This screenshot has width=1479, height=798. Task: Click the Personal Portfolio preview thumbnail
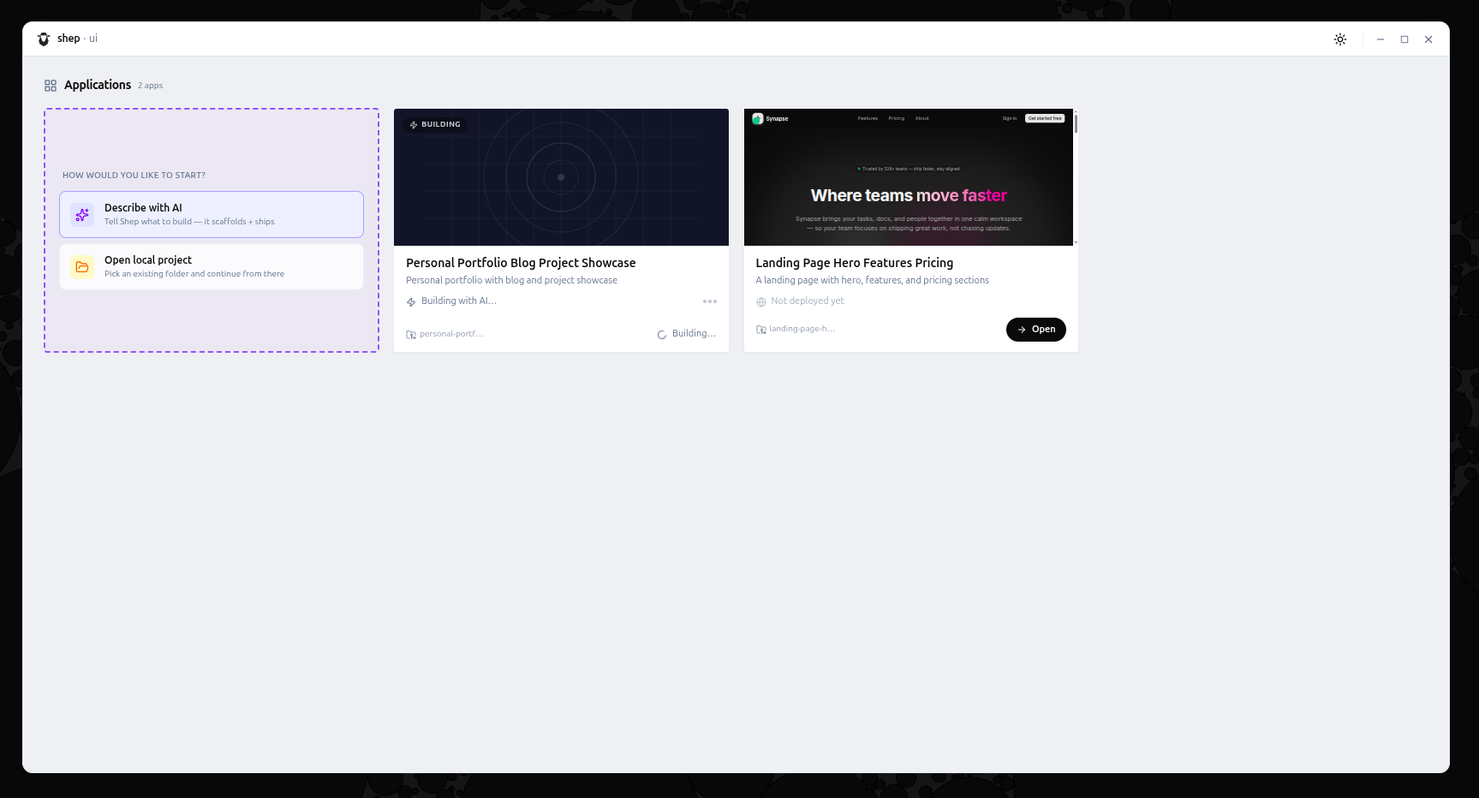561,176
